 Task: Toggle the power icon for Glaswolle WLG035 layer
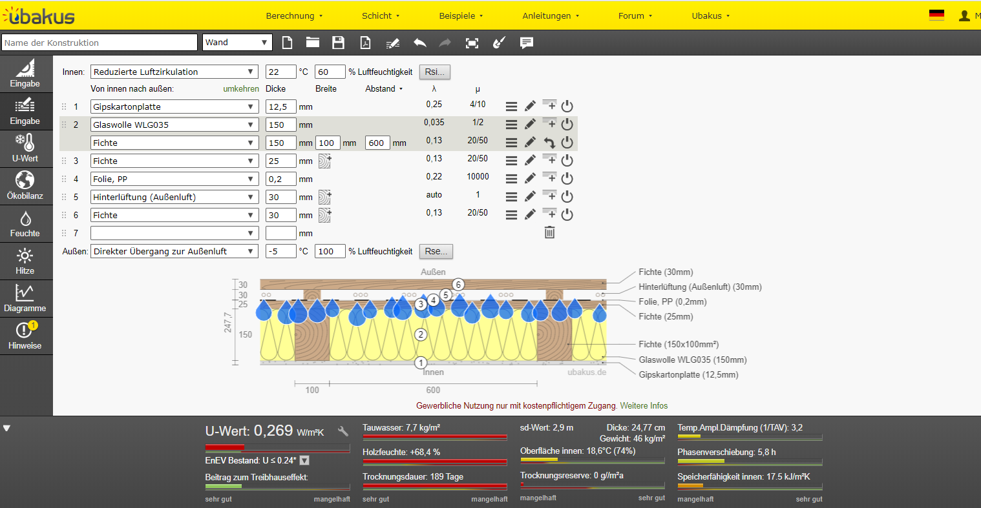567,124
